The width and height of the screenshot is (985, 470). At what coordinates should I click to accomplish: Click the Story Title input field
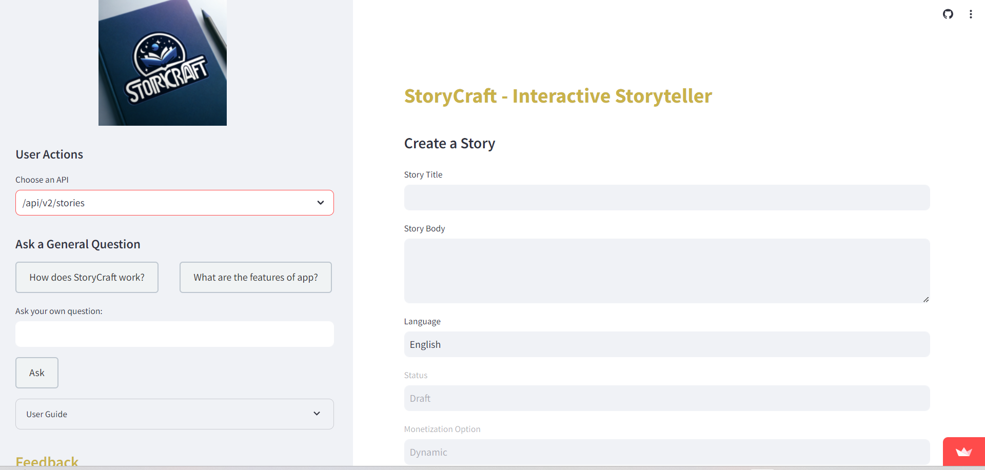click(666, 198)
